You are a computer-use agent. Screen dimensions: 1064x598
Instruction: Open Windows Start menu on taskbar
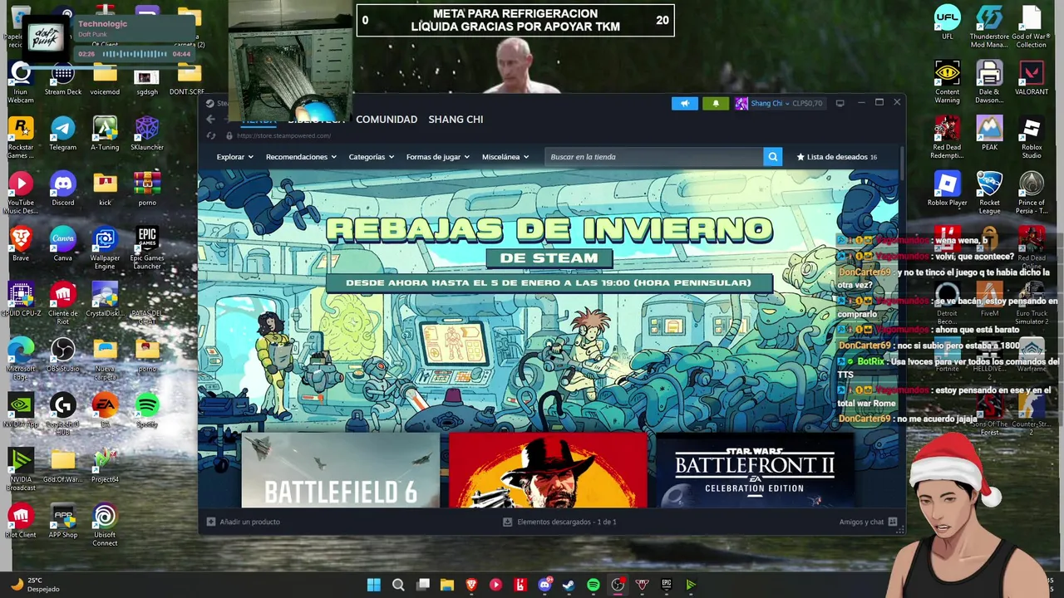[374, 585]
